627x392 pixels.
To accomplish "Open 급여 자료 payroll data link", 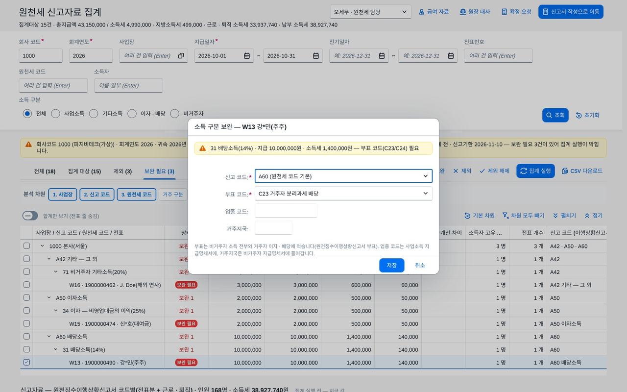I will [434, 12].
